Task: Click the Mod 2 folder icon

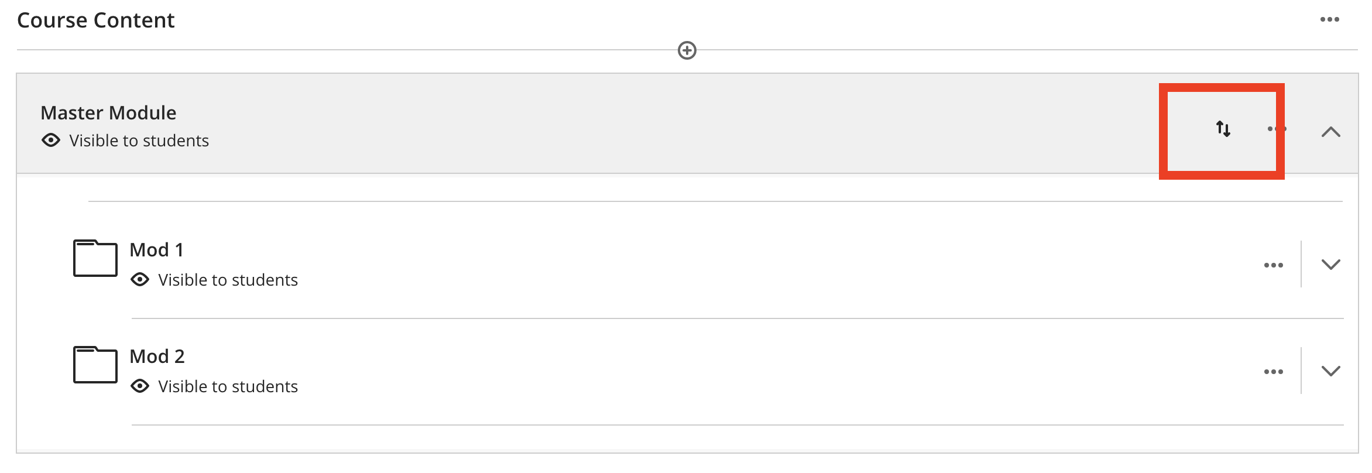Action: [95, 364]
